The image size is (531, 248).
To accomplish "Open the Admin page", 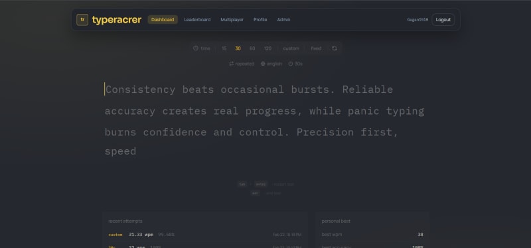I will (x=283, y=20).
